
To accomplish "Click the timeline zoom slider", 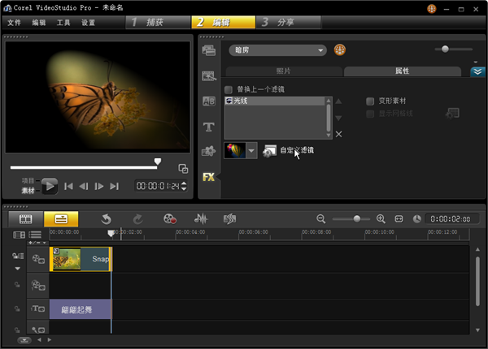I will [x=356, y=219].
